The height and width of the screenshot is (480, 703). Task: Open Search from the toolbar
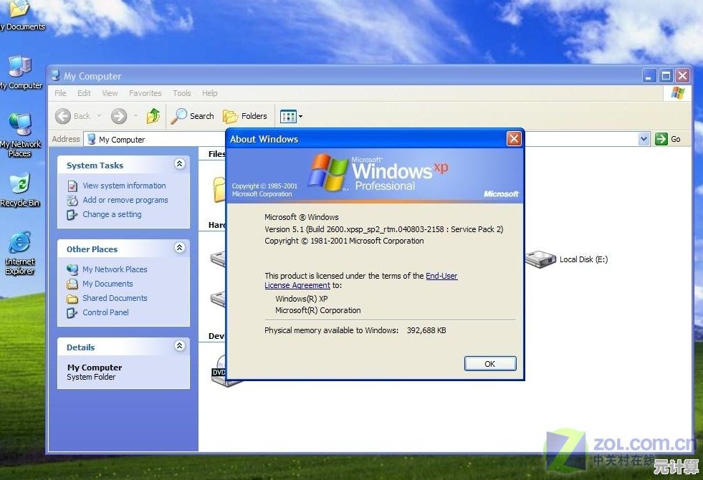[193, 116]
